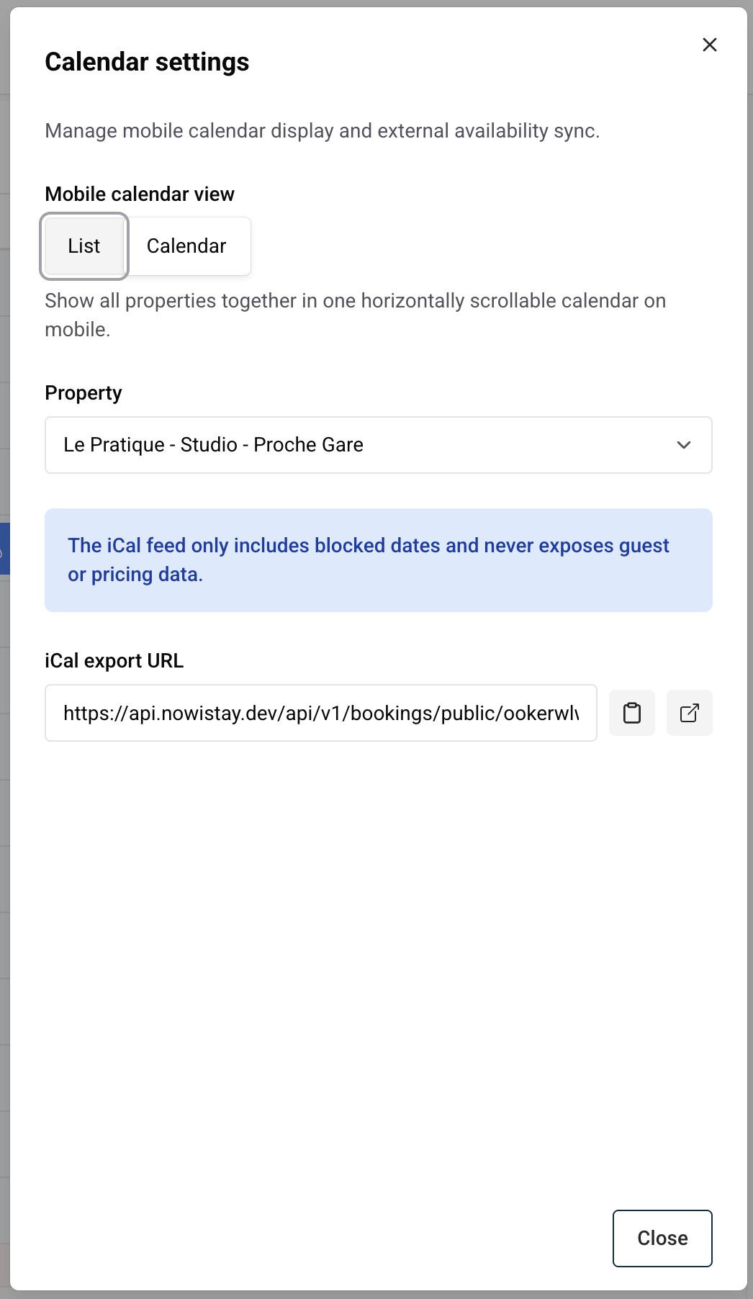Change the selected property via its dropdown
753x1299 pixels.
[379, 445]
